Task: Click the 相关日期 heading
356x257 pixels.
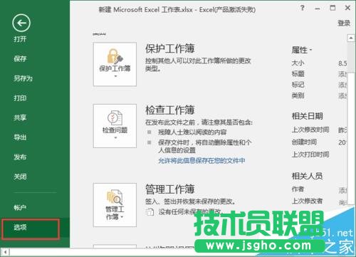Action: (x=307, y=116)
